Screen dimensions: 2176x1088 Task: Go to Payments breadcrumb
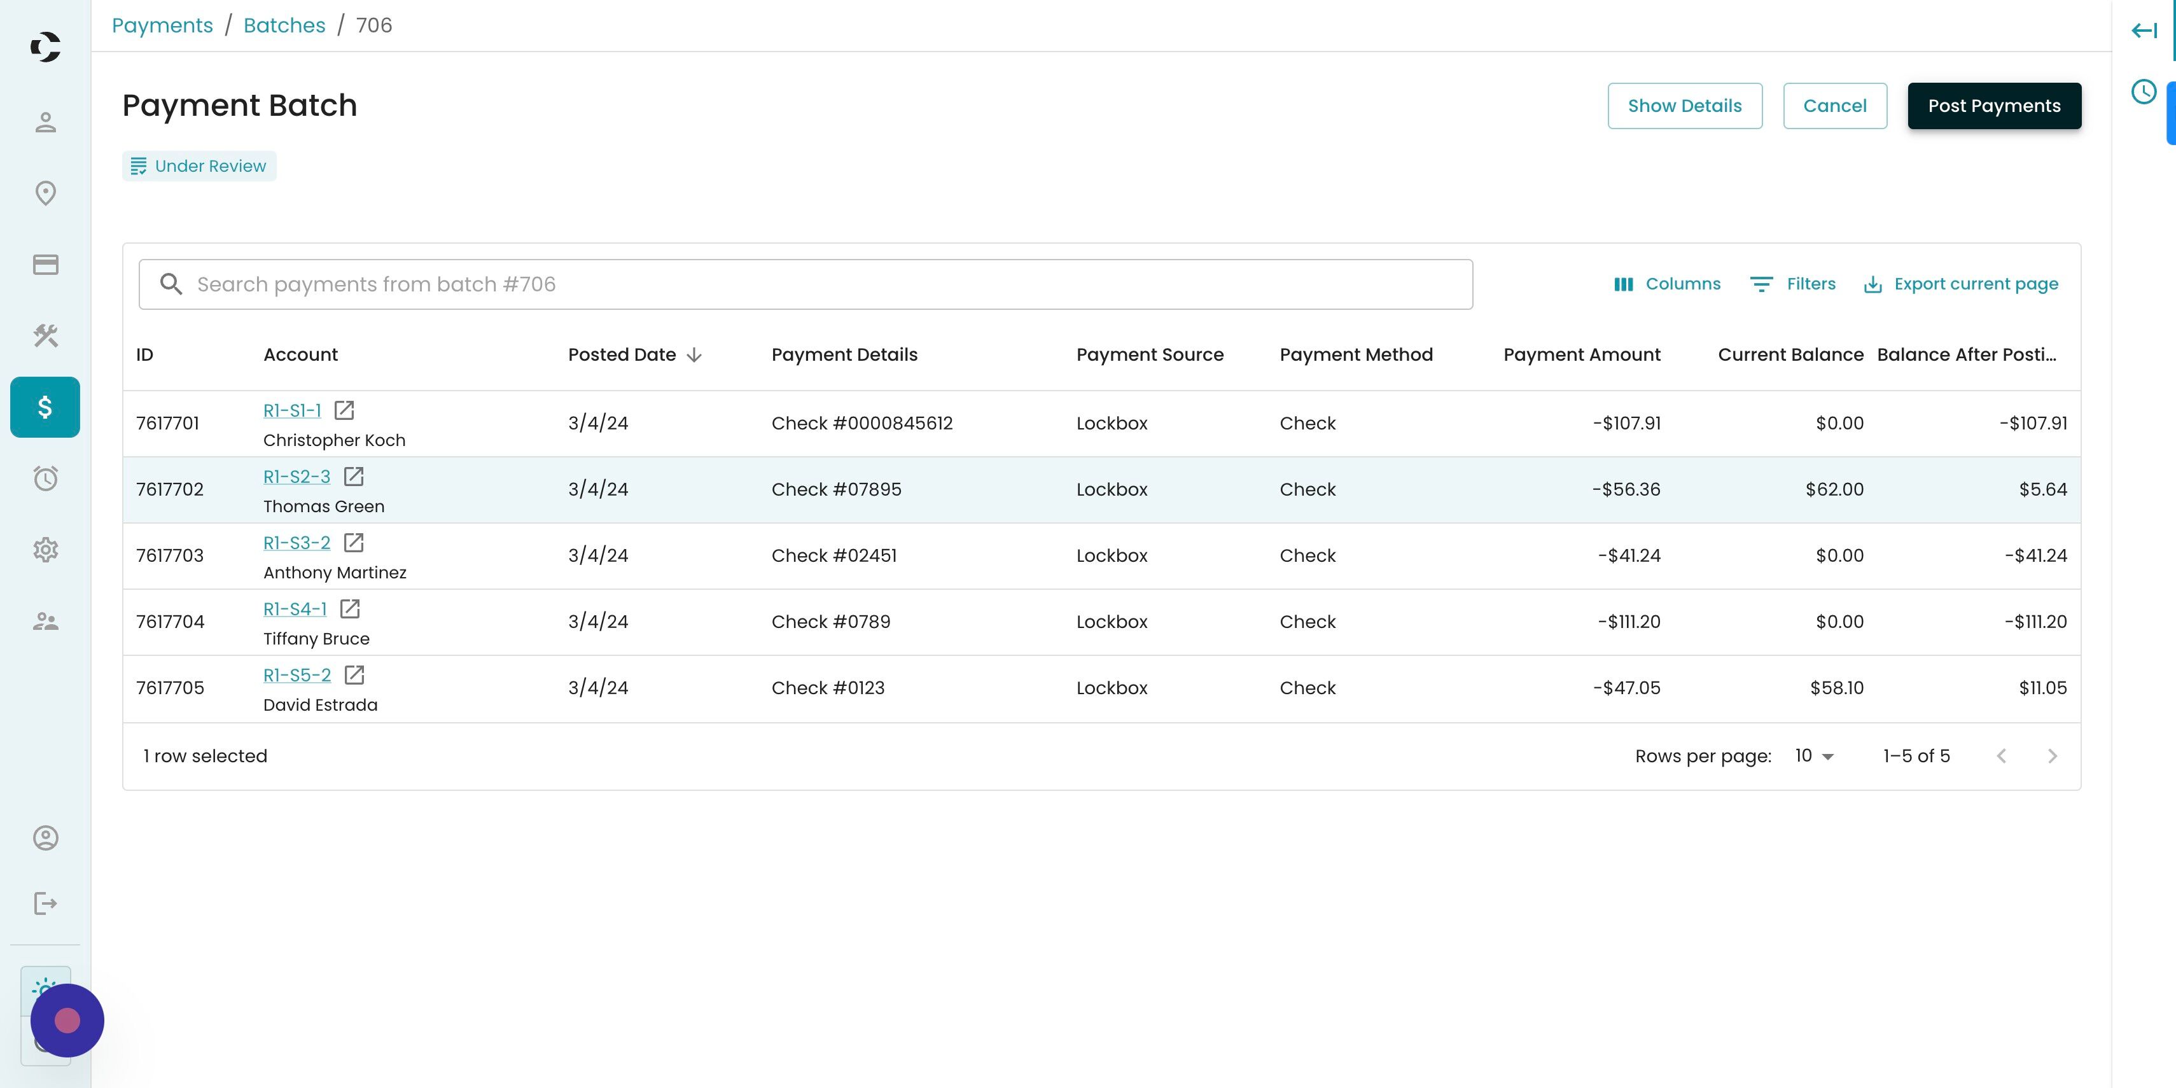click(x=162, y=25)
